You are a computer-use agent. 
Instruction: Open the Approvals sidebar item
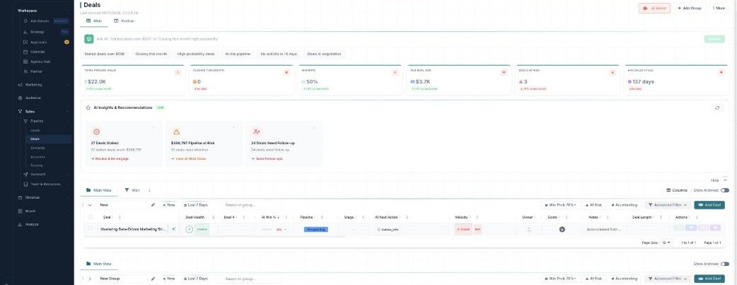38,42
